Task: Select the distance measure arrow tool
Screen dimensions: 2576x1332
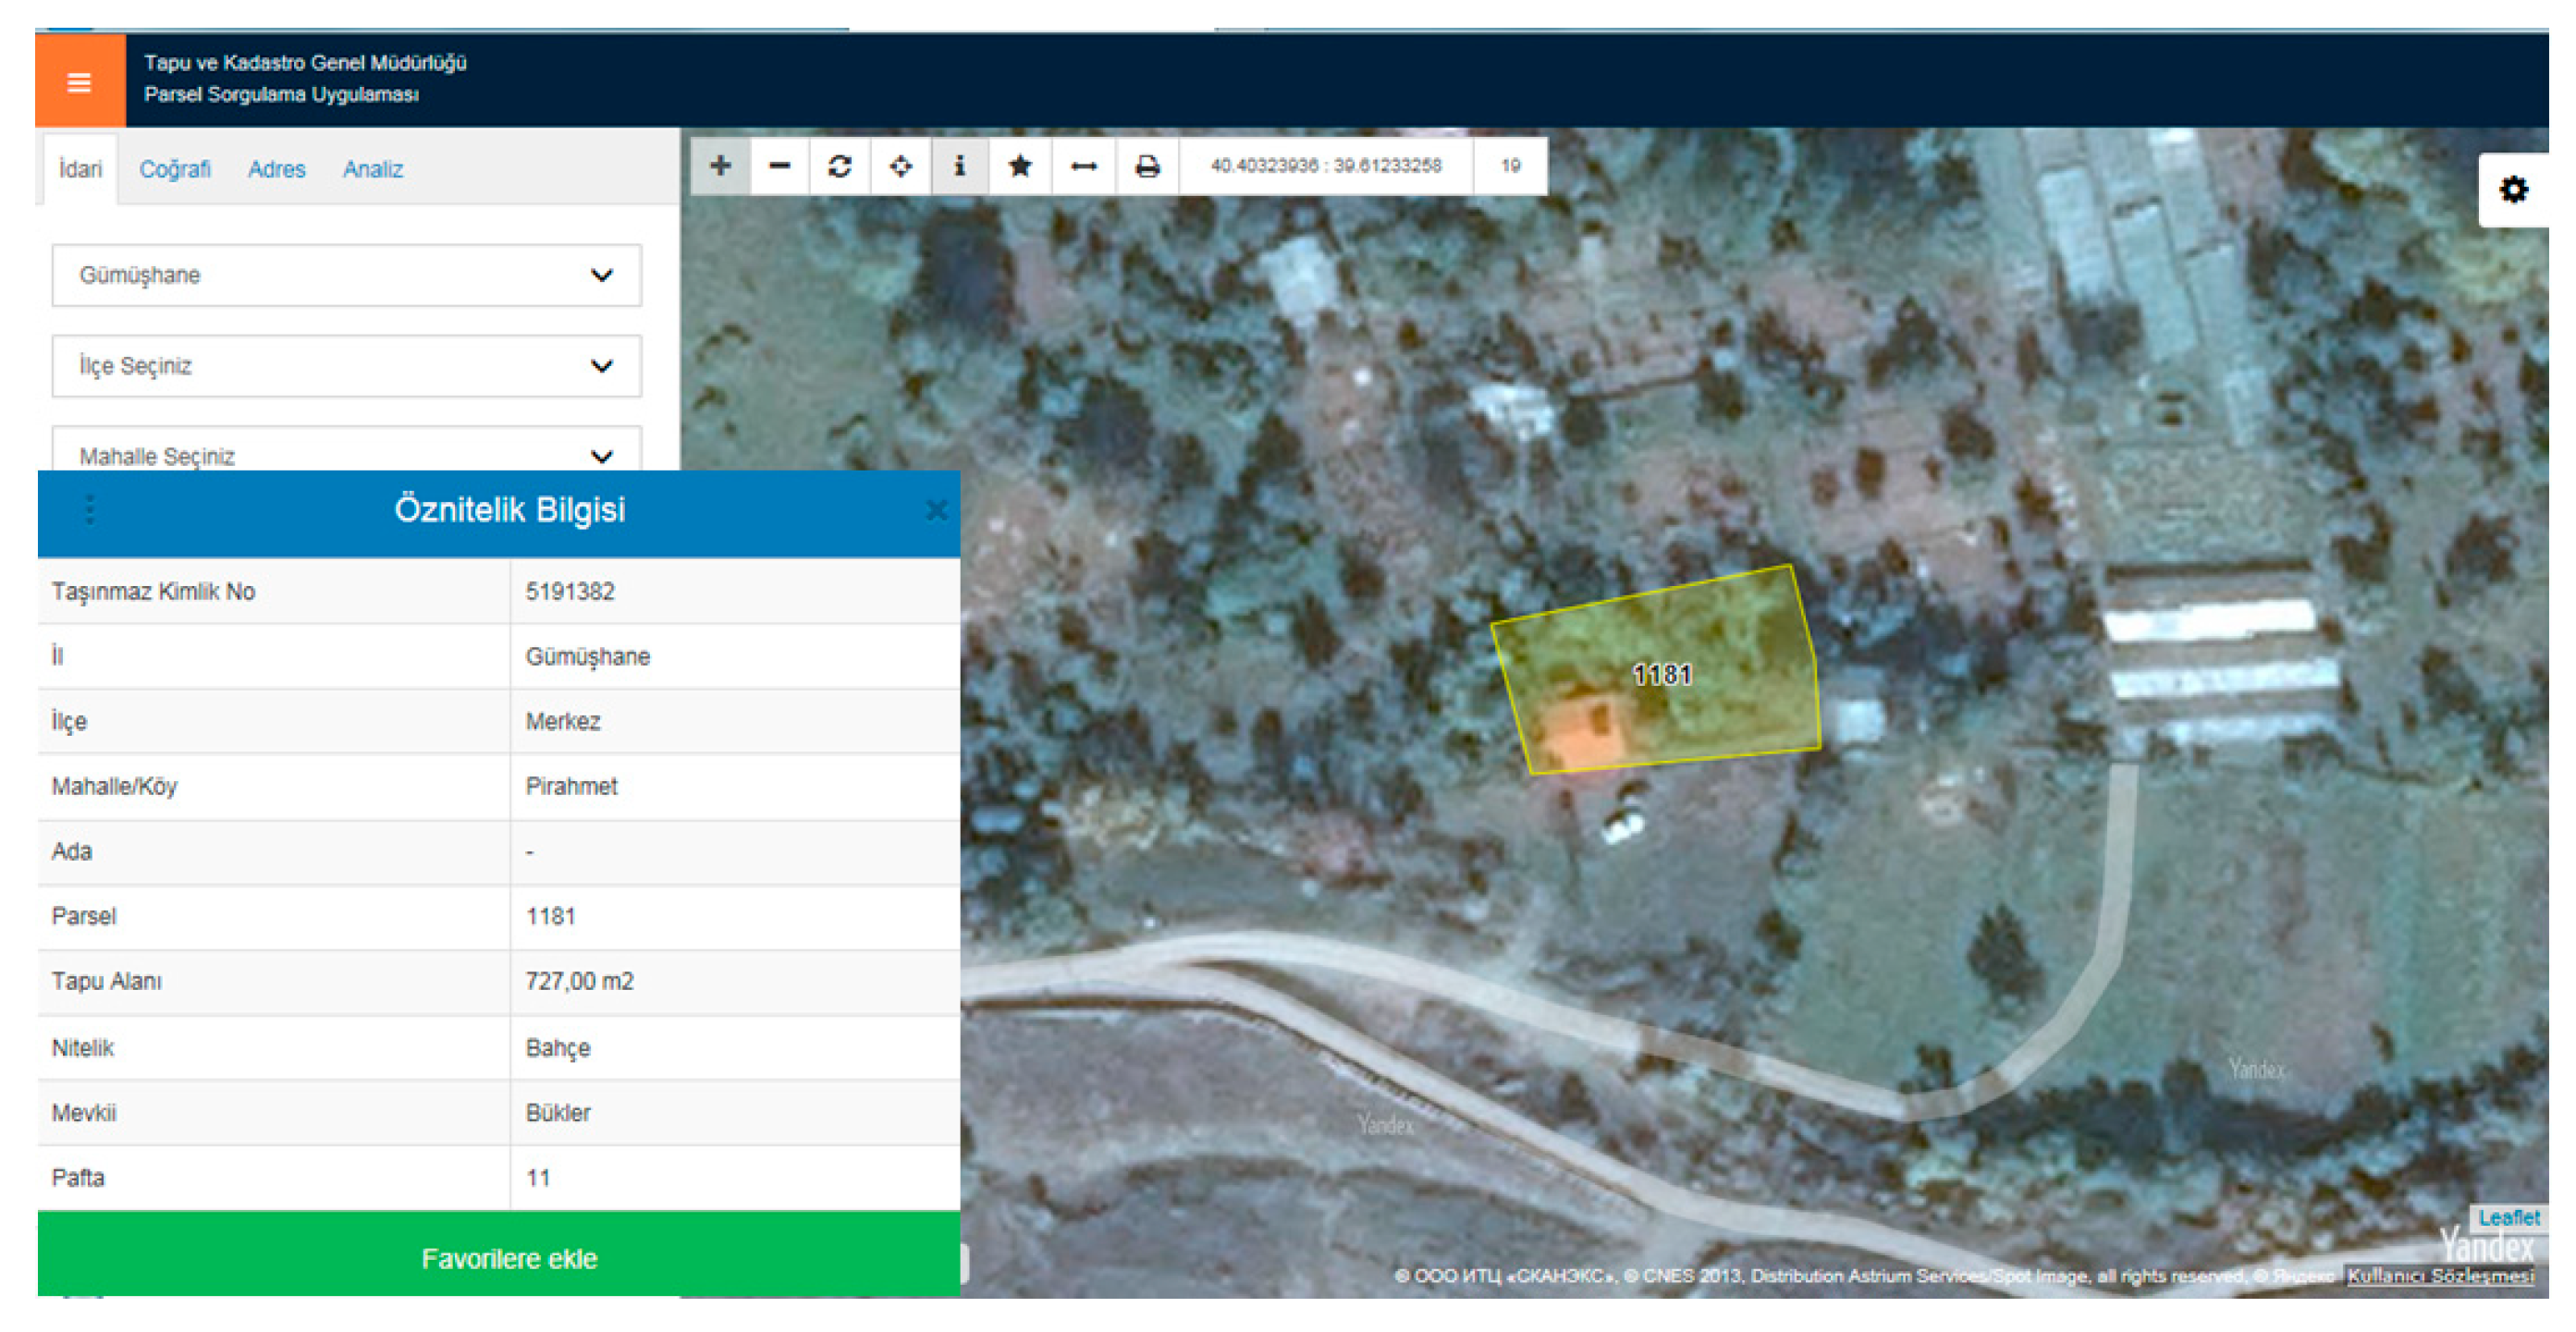Action: pyautogui.click(x=1084, y=166)
